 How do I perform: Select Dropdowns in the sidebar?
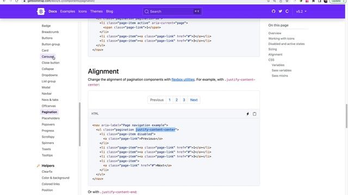coord(49,75)
